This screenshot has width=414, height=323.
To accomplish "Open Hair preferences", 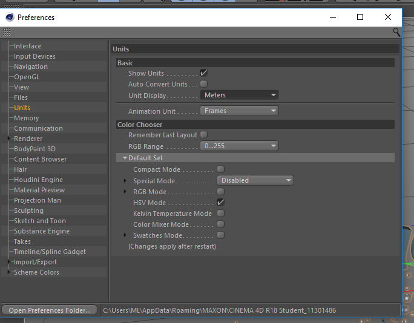I will tap(21, 169).
